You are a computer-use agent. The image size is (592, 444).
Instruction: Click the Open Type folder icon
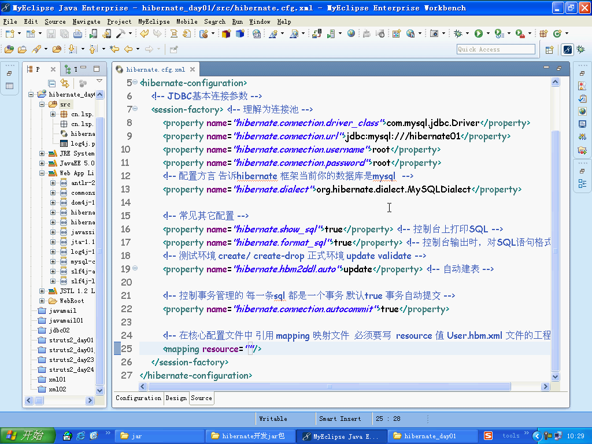tap(9, 49)
